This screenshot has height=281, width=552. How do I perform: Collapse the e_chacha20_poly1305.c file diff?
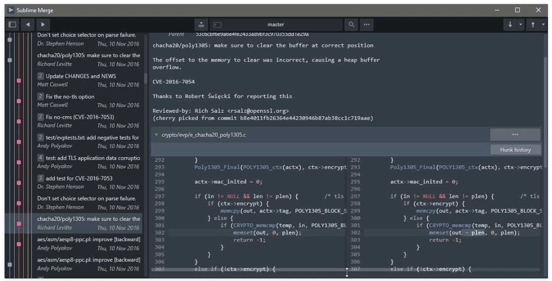click(x=156, y=135)
